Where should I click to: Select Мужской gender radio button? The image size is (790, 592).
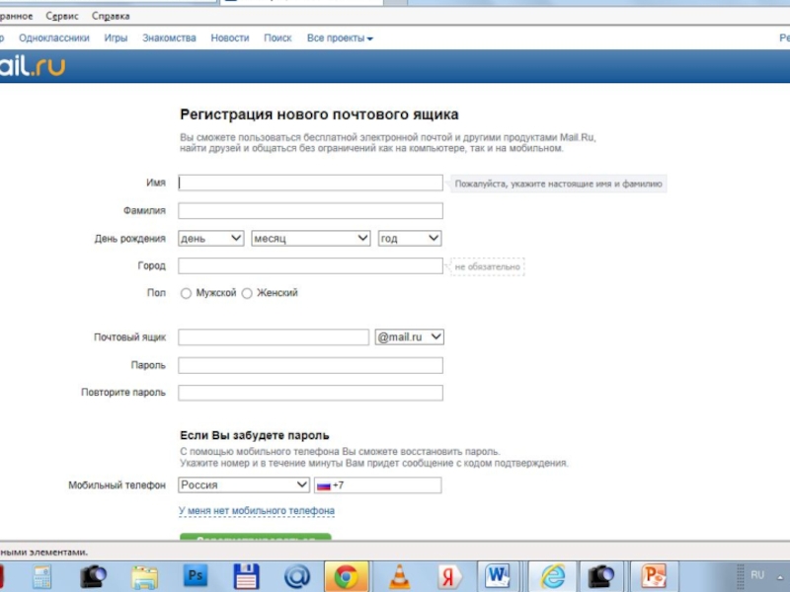(x=186, y=293)
